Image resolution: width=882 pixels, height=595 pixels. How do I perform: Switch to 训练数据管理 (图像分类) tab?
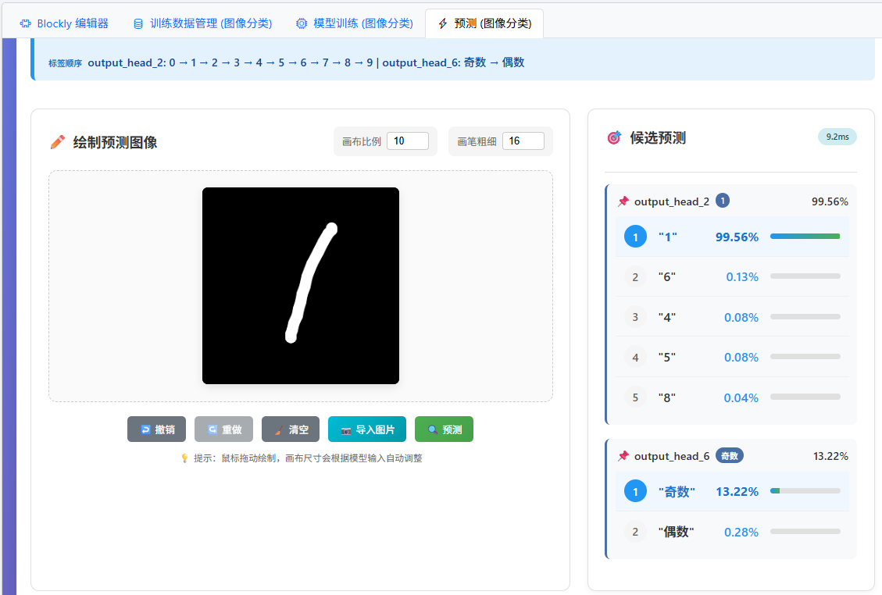click(x=202, y=23)
